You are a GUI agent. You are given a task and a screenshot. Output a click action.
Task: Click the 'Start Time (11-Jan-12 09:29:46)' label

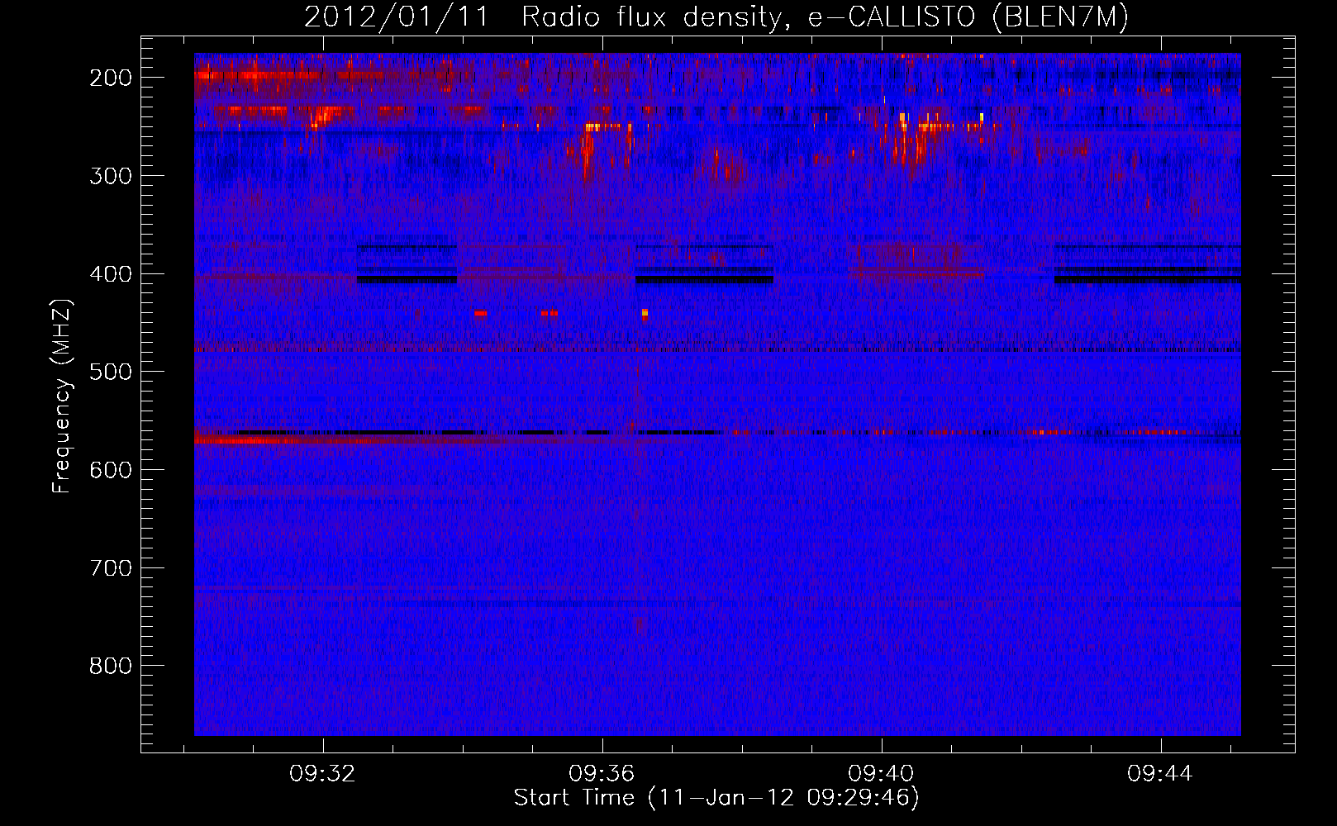[x=716, y=798]
